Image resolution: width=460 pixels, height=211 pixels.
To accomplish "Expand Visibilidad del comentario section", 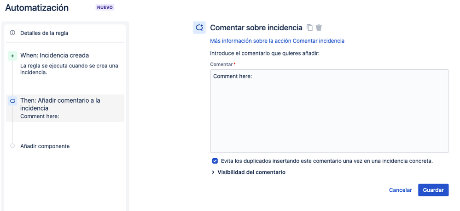I will point(249,172).
